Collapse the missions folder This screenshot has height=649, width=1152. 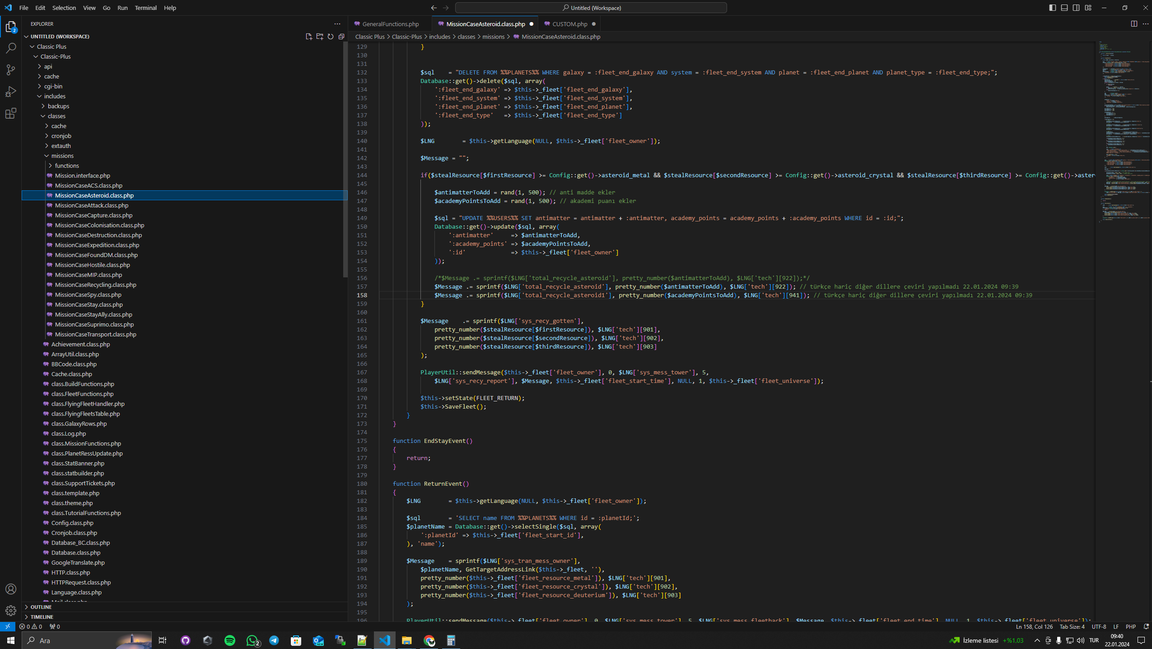[x=62, y=156]
